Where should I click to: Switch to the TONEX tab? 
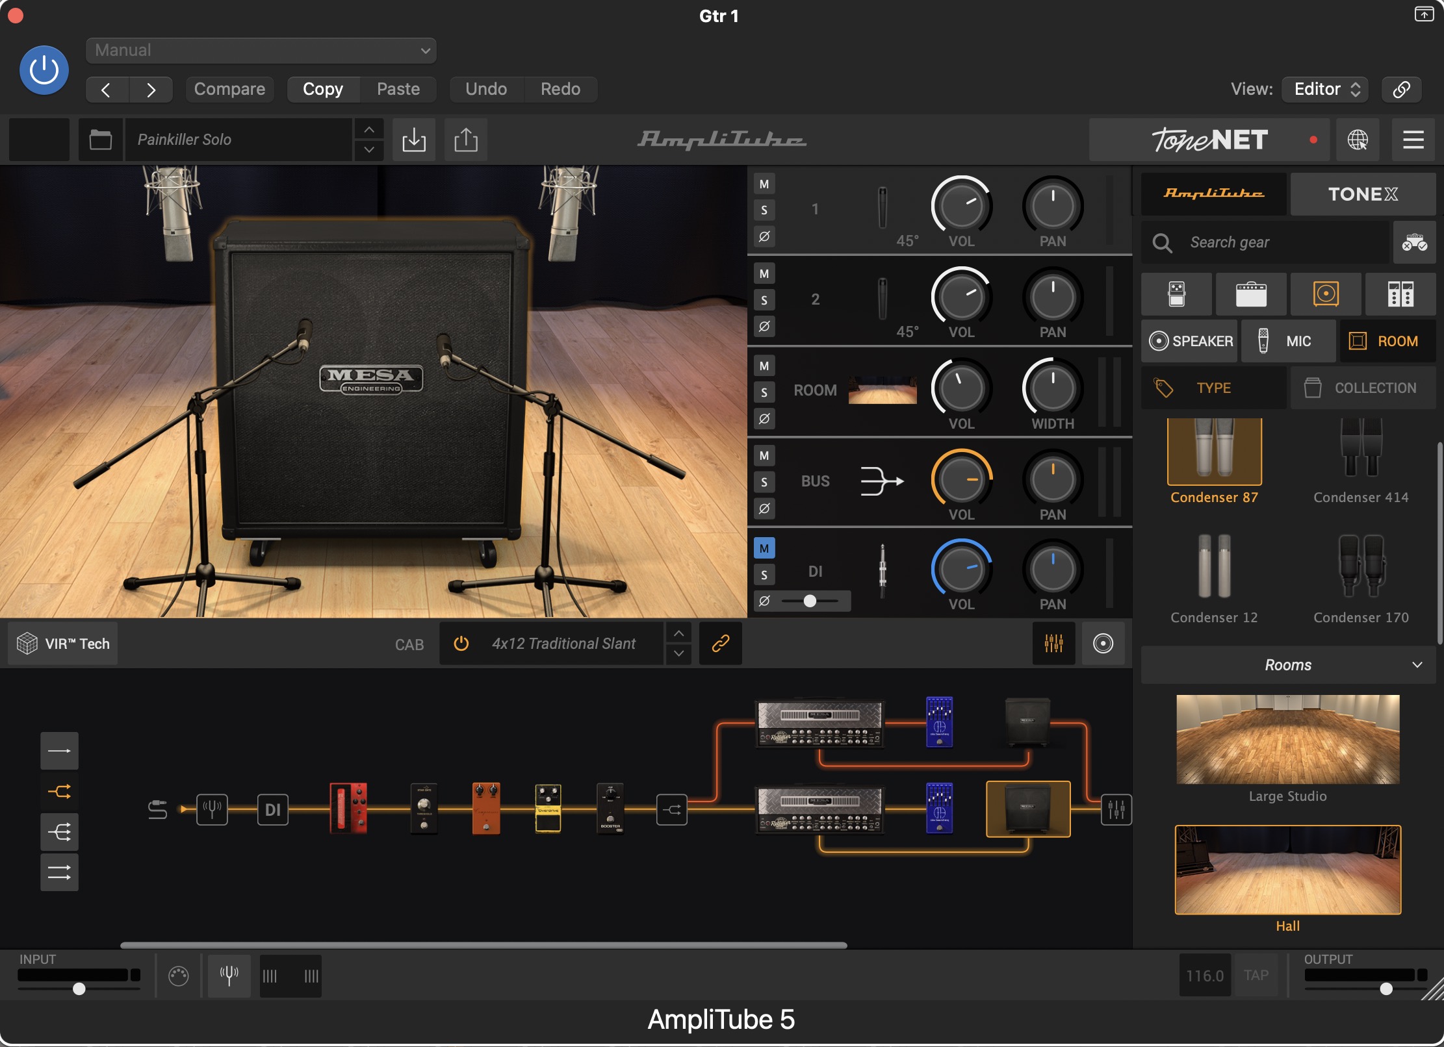click(x=1362, y=194)
